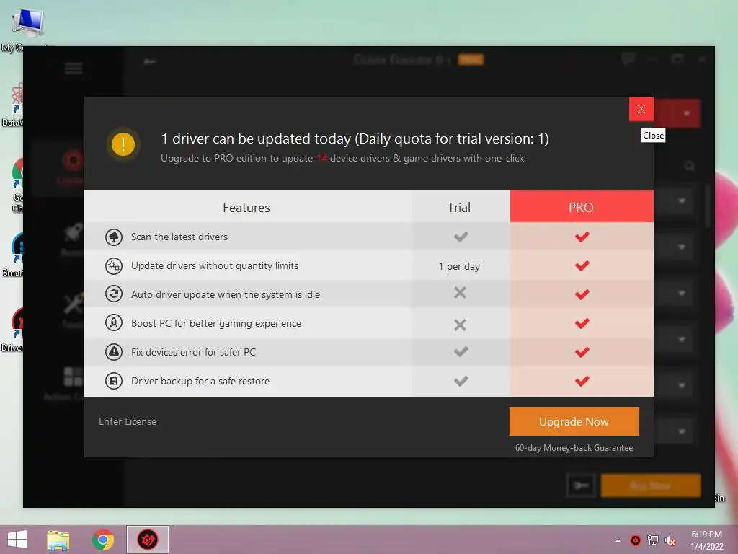Close the upgrade dialog with red X
The image size is (738, 554).
pyautogui.click(x=641, y=109)
